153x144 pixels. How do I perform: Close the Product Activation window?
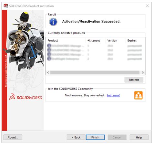[147, 6]
